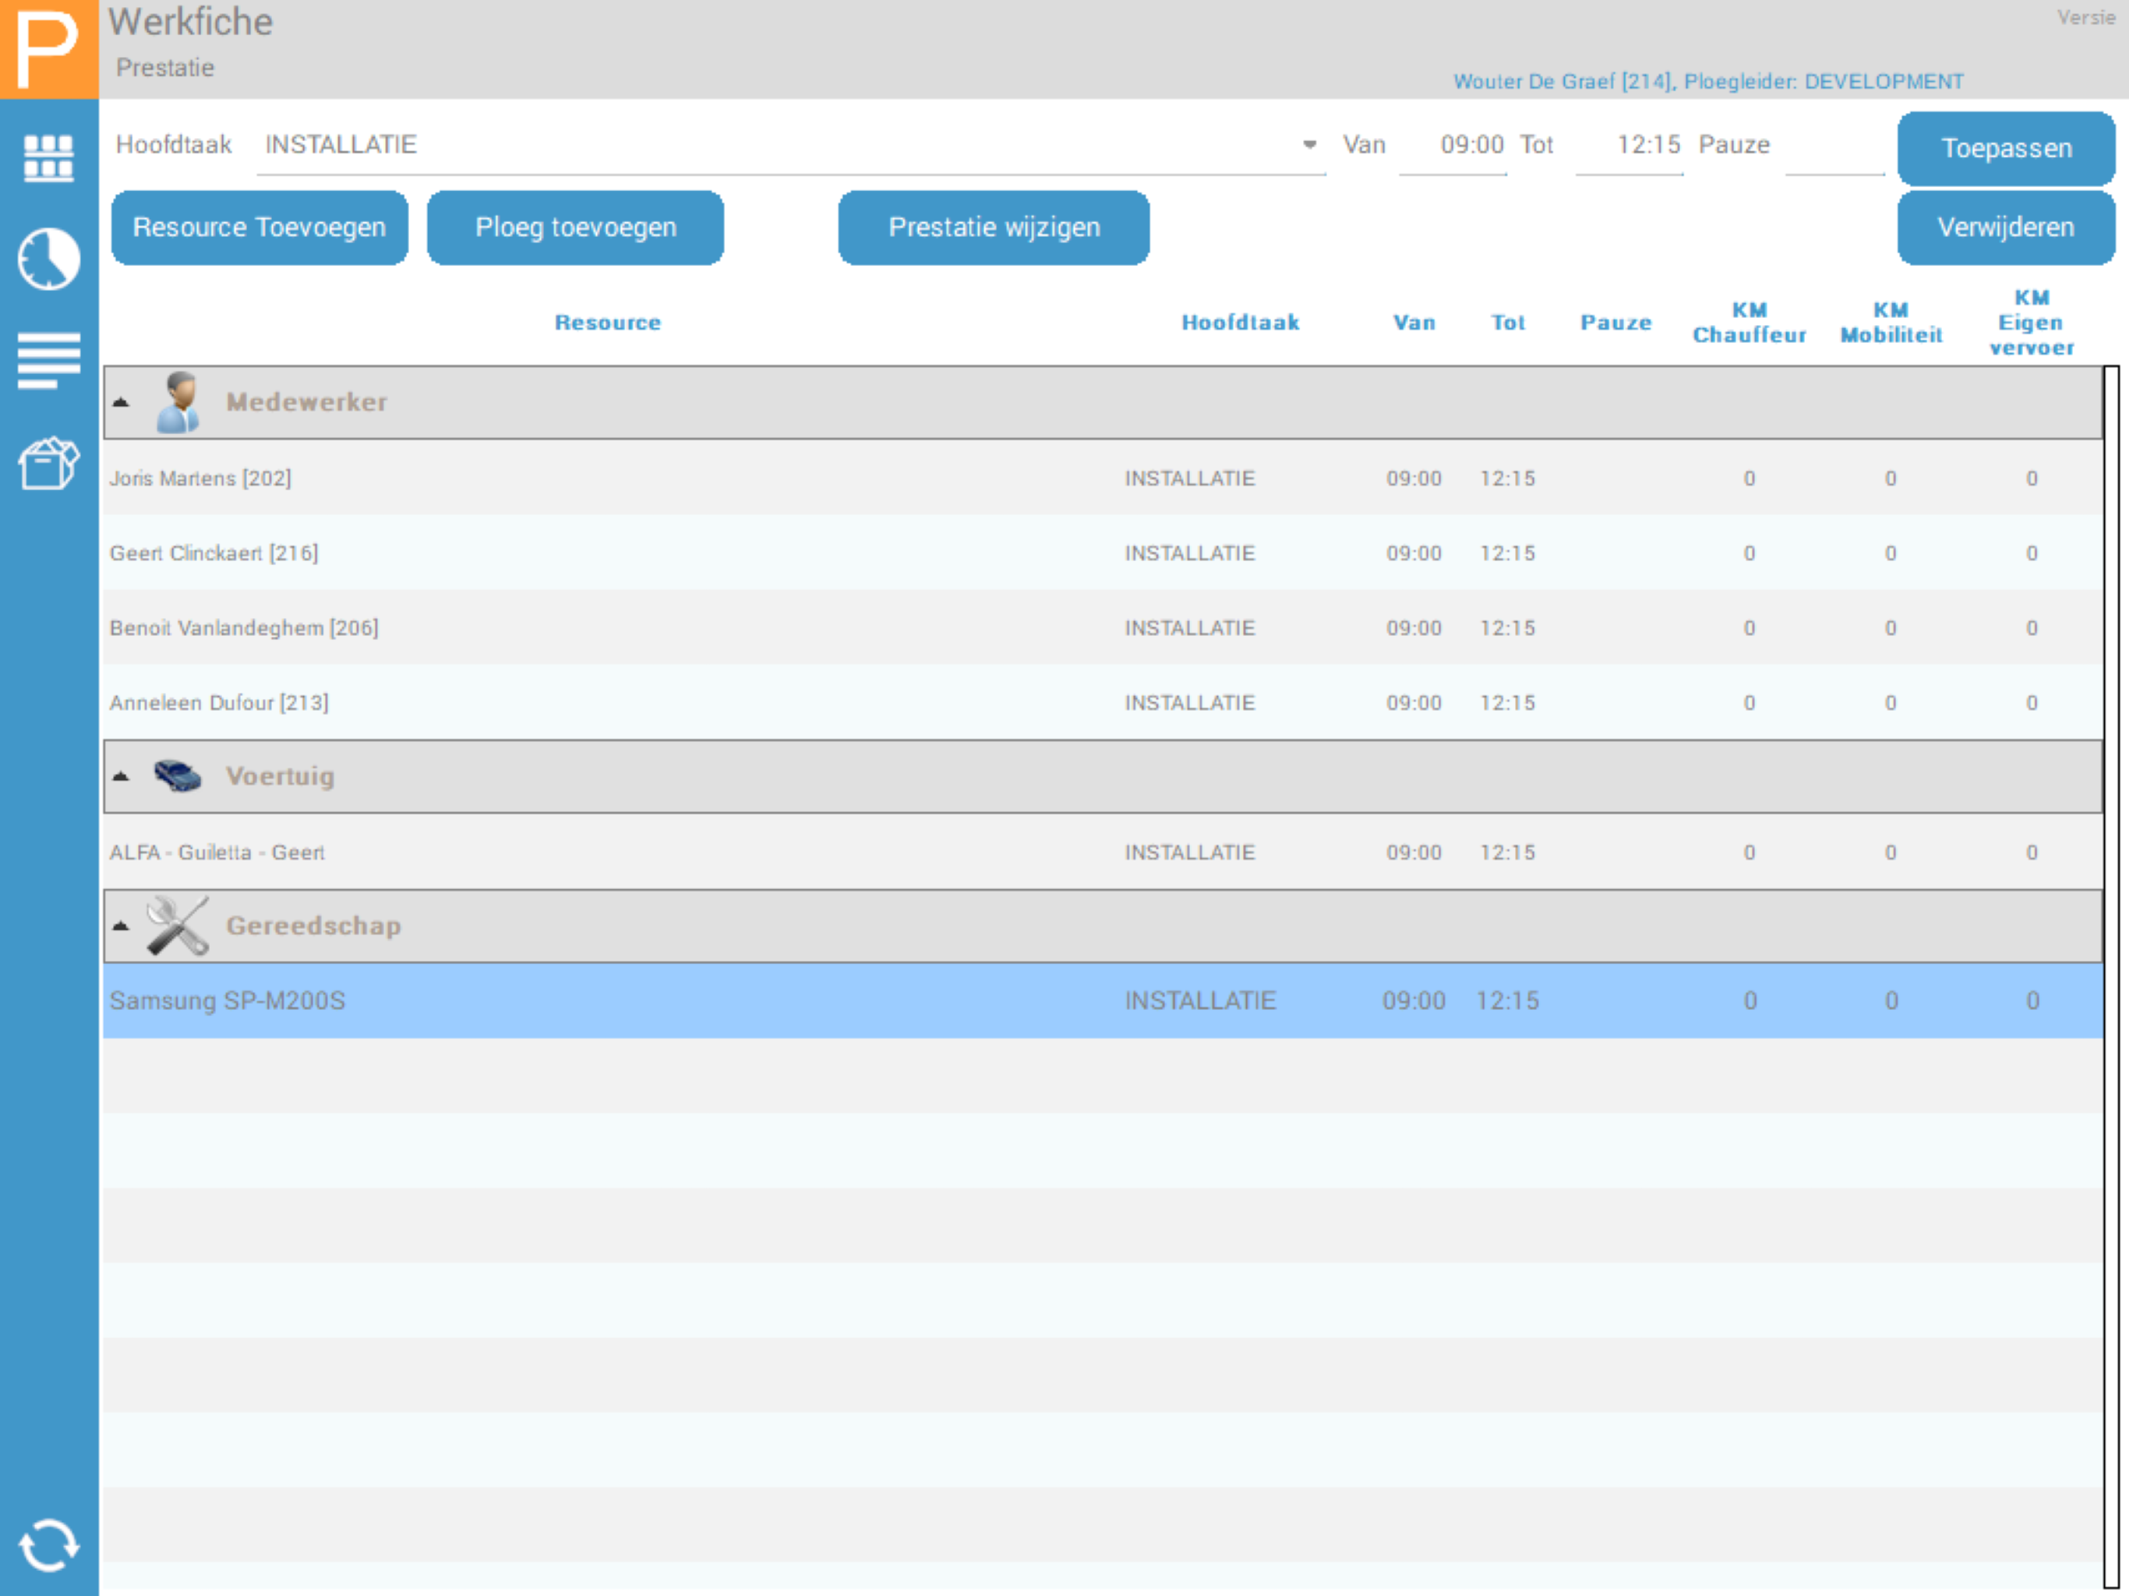The image size is (2129, 1596).
Task: Select the ALFA - Guiletta - Geert row
Action: click(x=1103, y=852)
